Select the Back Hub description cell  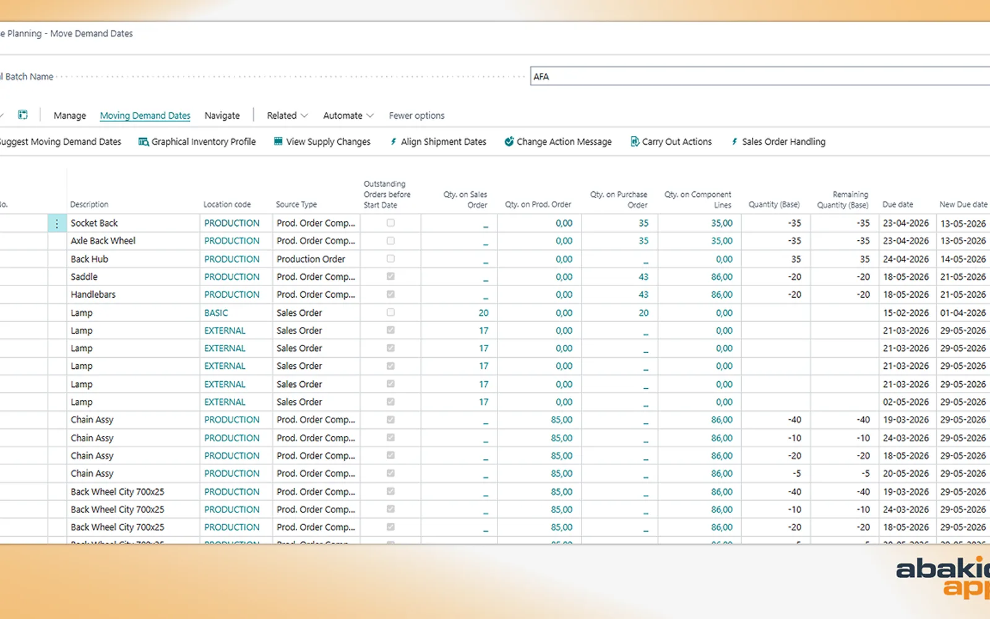132,259
